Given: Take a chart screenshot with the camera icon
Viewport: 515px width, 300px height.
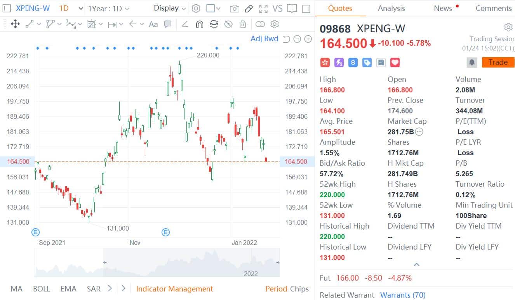Looking at the screenshot, I should click(235, 9).
